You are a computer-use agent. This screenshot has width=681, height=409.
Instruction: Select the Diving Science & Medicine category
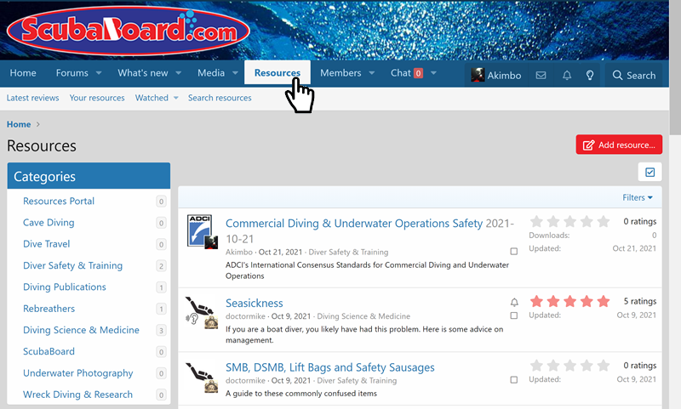click(81, 330)
